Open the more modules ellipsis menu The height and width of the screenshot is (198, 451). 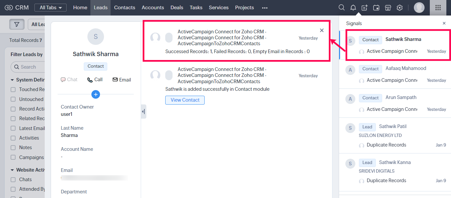click(265, 8)
